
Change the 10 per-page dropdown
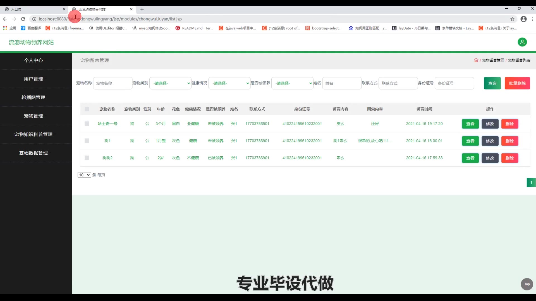click(84, 175)
